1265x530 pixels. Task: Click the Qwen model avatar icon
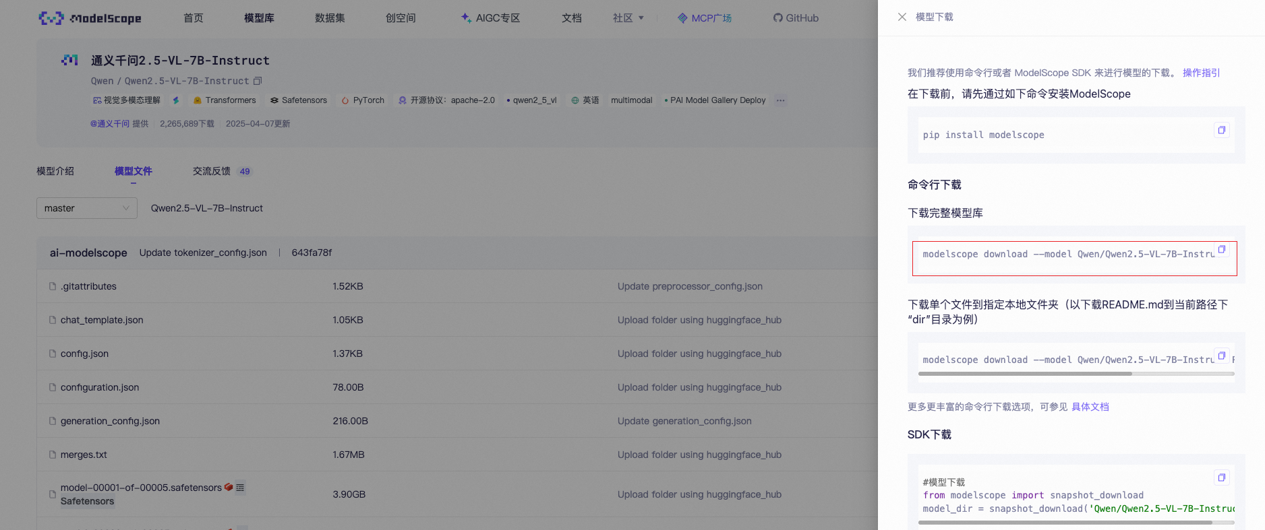[x=69, y=60]
